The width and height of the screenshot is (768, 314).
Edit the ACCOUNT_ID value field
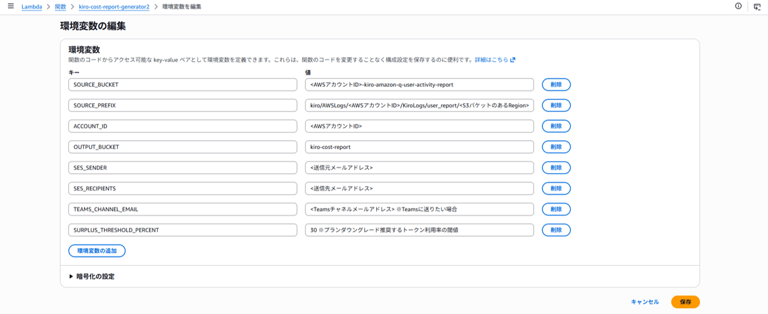pyautogui.click(x=419, y=126)
